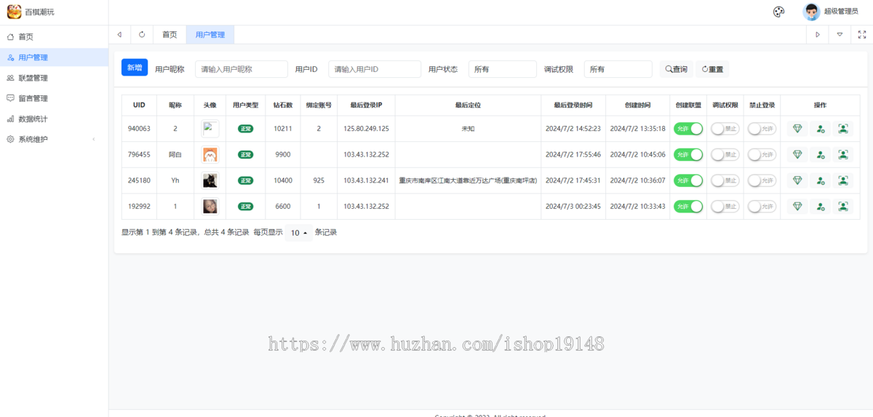Click the 最后登录时间 column header
This screenshot has height=417, width=873.
click(573, 106)
